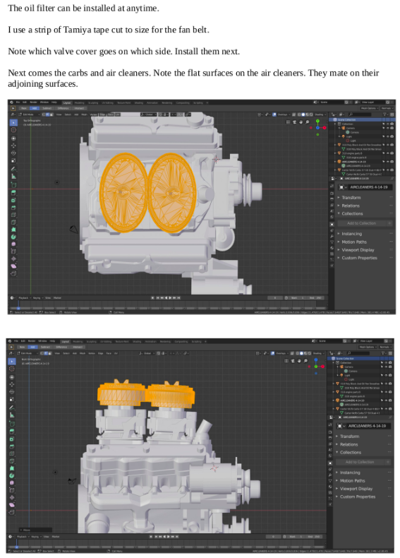This screenshot has width=400, height=558.
Task: Click the Intersect button in upper Blender screenshot
Action: pos(79,108)
